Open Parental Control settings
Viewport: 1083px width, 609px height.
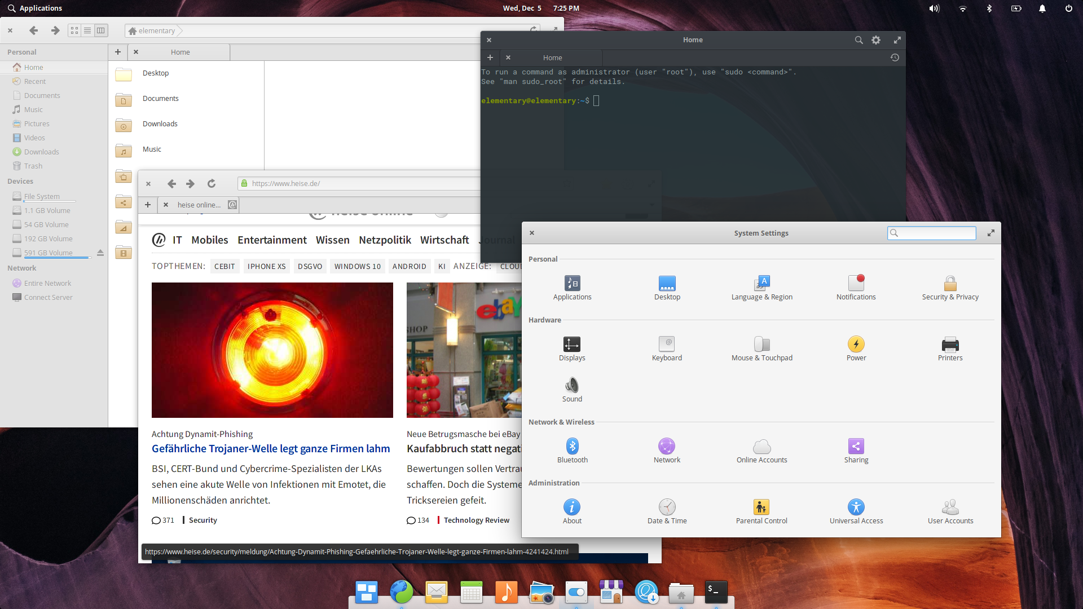[x=761, y=512]
